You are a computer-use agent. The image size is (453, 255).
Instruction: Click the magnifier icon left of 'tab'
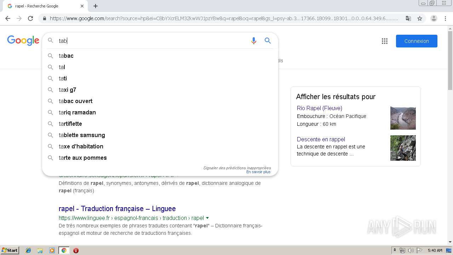51,41
